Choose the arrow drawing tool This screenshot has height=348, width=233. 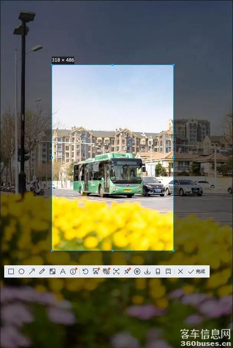click(32, 271)
